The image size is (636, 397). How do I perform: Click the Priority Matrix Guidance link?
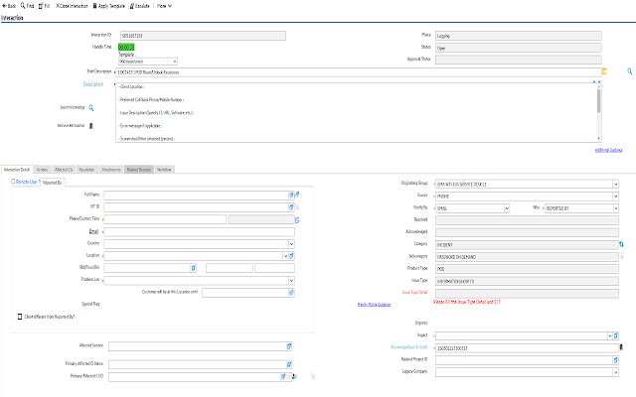[374, 305]
